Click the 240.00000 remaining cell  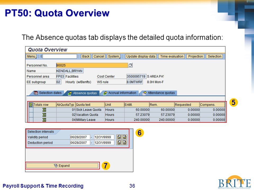(x=162, y=120)
